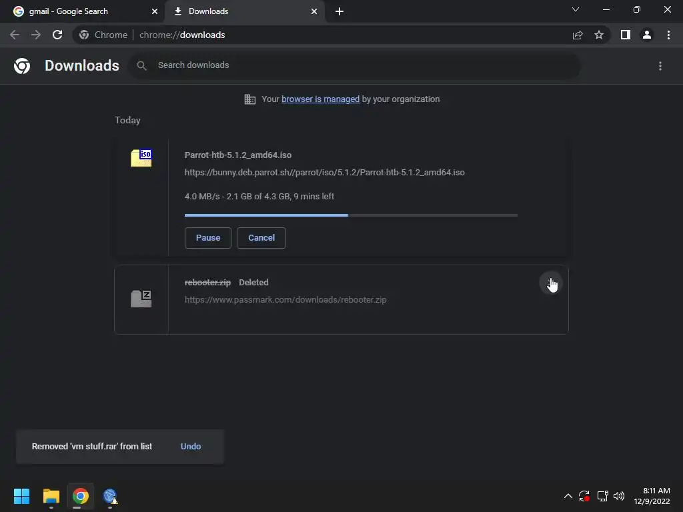683x512 pixels.
Task: Click the download speed status text
Action: pos(259,197)
